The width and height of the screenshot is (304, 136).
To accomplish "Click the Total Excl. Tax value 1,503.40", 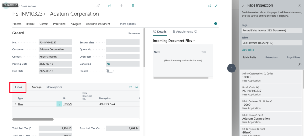I will [56, 129].
